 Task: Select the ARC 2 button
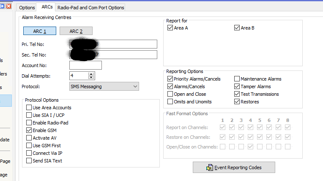tap(76, 31)
